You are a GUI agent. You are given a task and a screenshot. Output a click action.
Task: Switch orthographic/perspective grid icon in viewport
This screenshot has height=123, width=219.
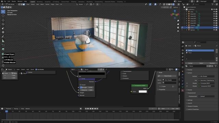[x=178, y=31]
